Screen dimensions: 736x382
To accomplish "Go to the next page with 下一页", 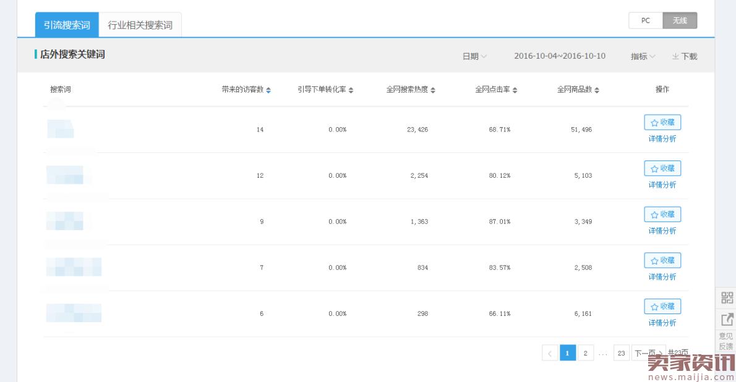I will coord(648,353).
